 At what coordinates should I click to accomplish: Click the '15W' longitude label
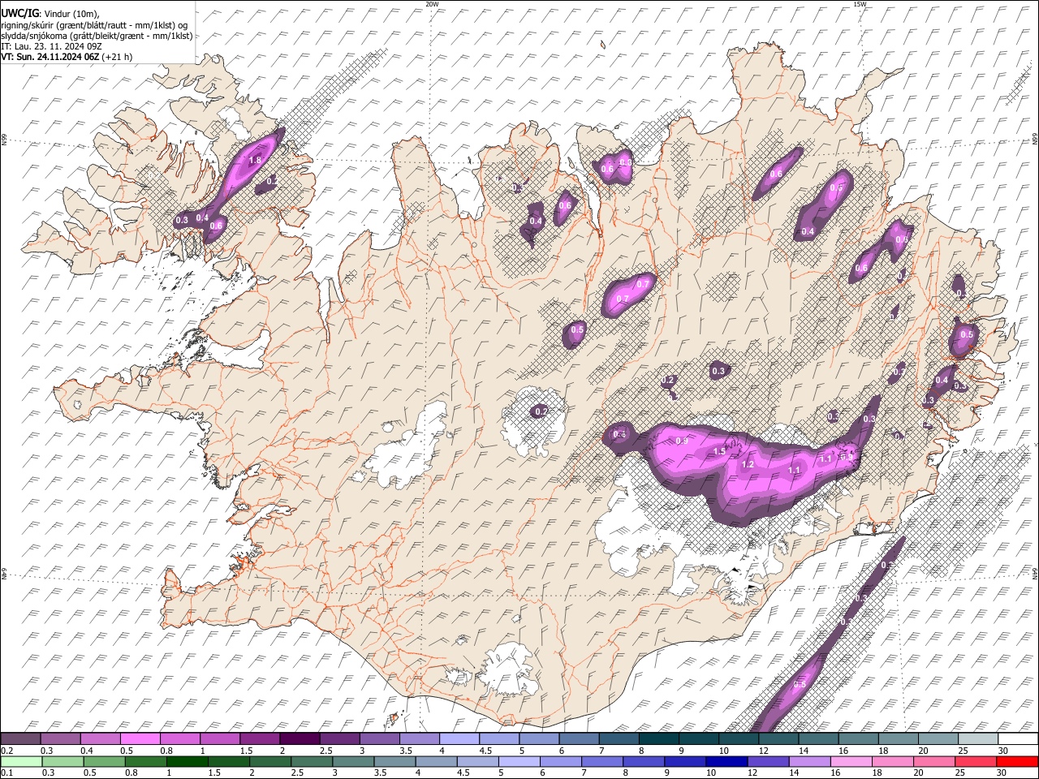[x=860, y=4]
